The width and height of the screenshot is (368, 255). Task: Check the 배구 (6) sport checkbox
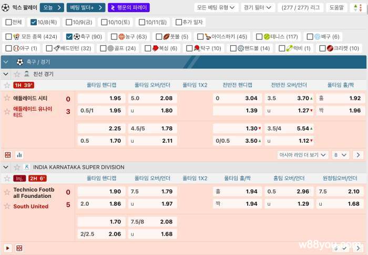tap(310, 37)
